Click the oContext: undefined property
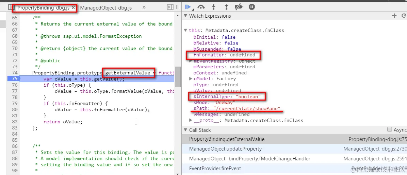Screen dimensions: 407x175 click(x=220, y=73)
